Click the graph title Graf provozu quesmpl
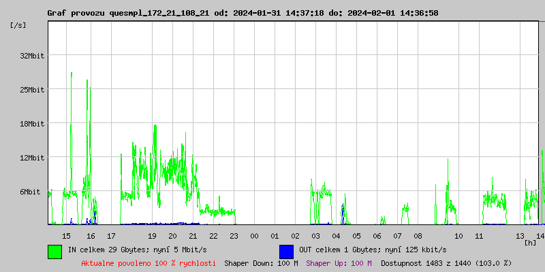545x272 pixels. [x=243, y=13]
